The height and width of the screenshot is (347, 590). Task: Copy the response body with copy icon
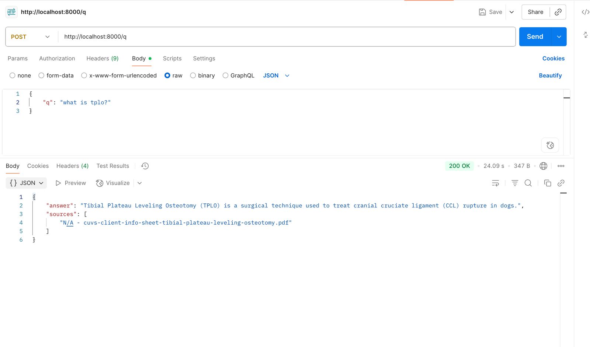(x=548, y=183)
